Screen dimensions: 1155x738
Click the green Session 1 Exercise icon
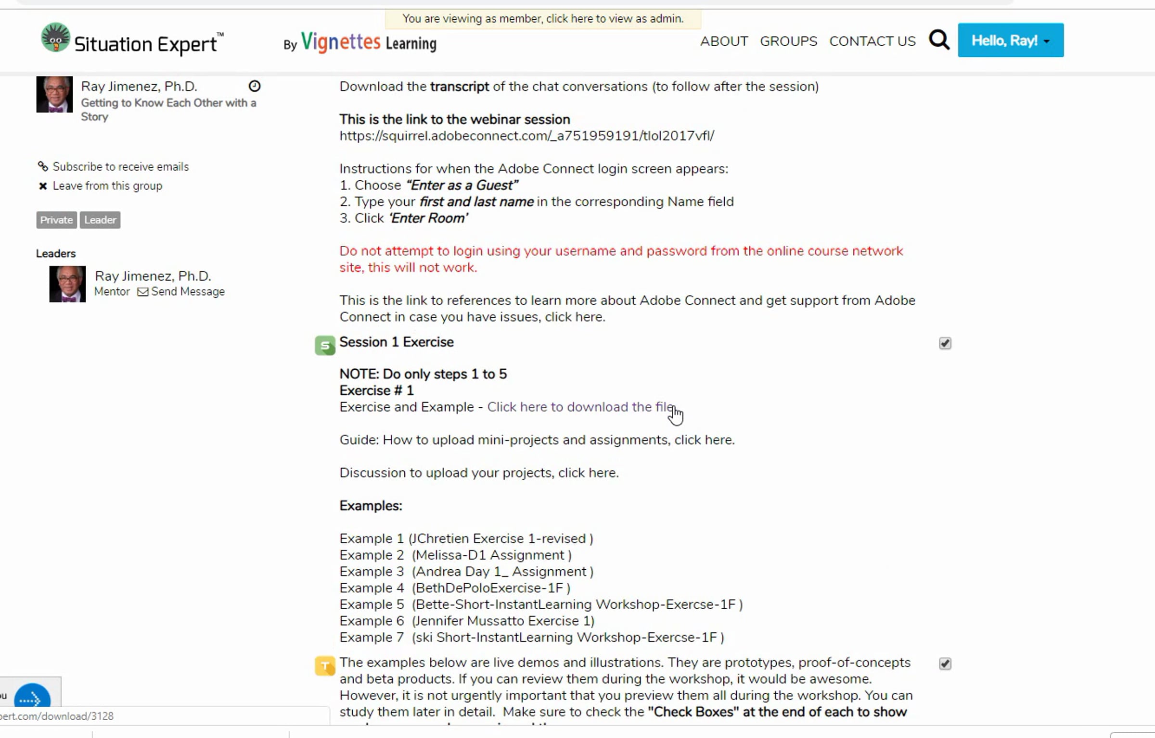325,345
